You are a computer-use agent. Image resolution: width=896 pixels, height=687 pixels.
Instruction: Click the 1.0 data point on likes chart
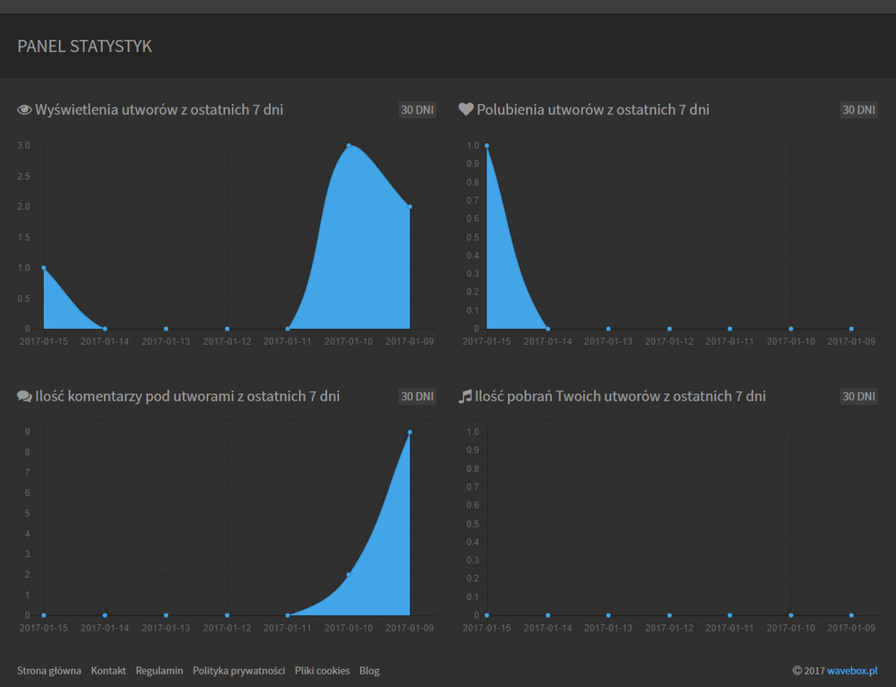(x=487, y=145)
